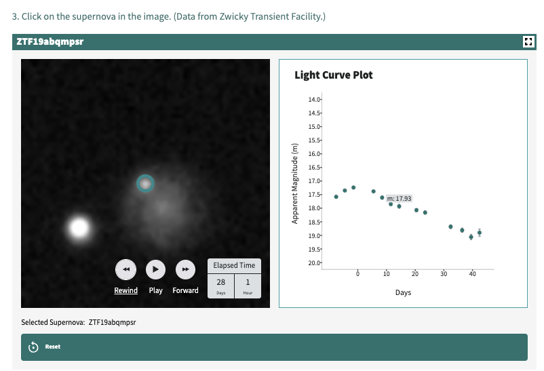Click the Days axis label under plot
The image size is (544, 371).
403,292
